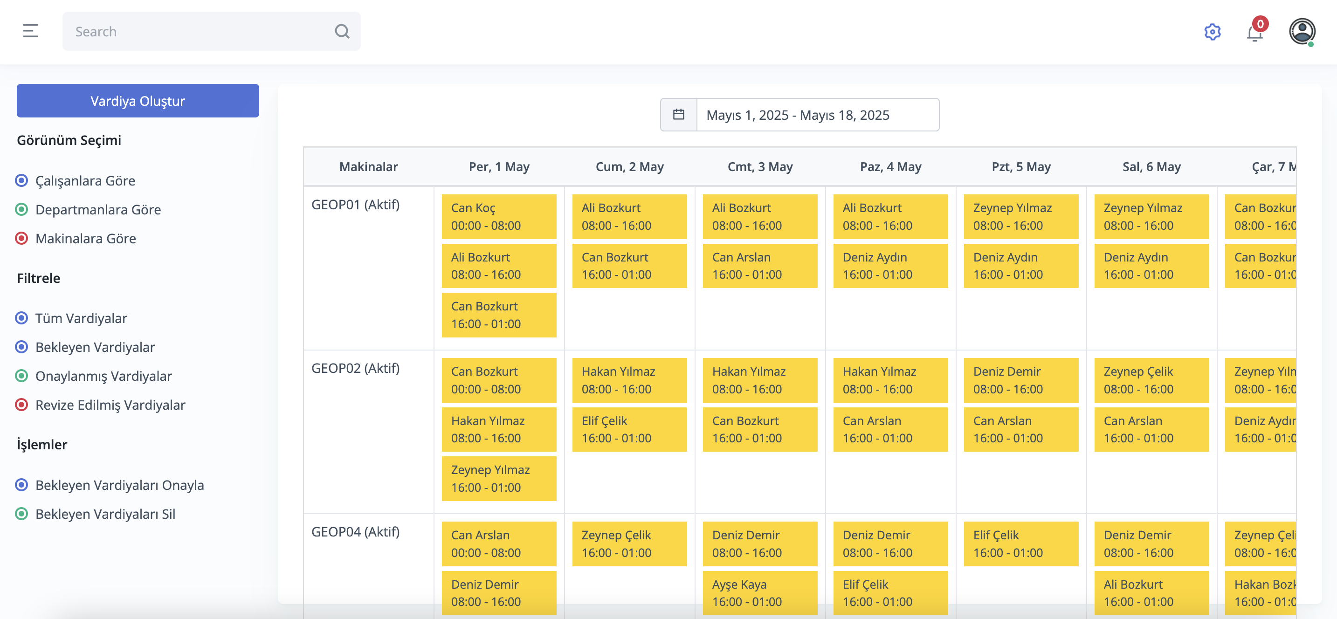
Task: Select the GEOP01 (Aktif) machine row
Action: (x=356, y=205)
